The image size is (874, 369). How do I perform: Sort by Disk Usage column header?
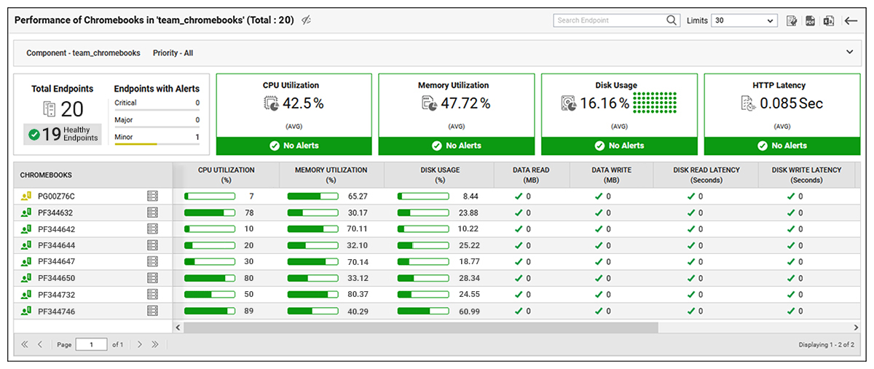(439, 175)
